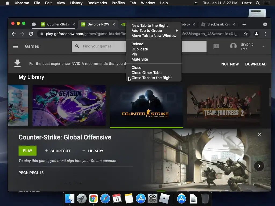Click the DOWNLOAD button in the banner
This screenshot has height=206, width=275.
[x=256, y=64]
